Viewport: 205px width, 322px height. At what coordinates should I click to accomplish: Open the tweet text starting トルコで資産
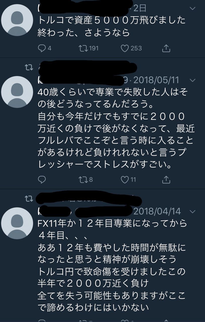[112, 26]
